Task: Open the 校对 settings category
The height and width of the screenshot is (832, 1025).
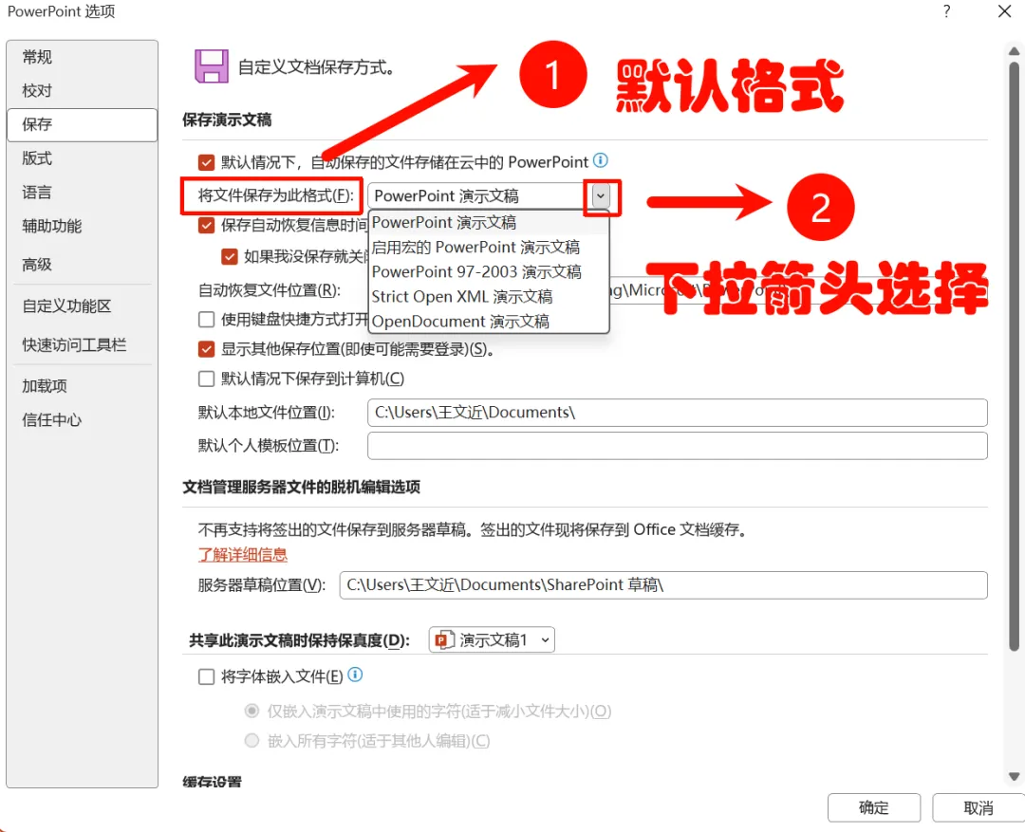Action: point(82,91)
